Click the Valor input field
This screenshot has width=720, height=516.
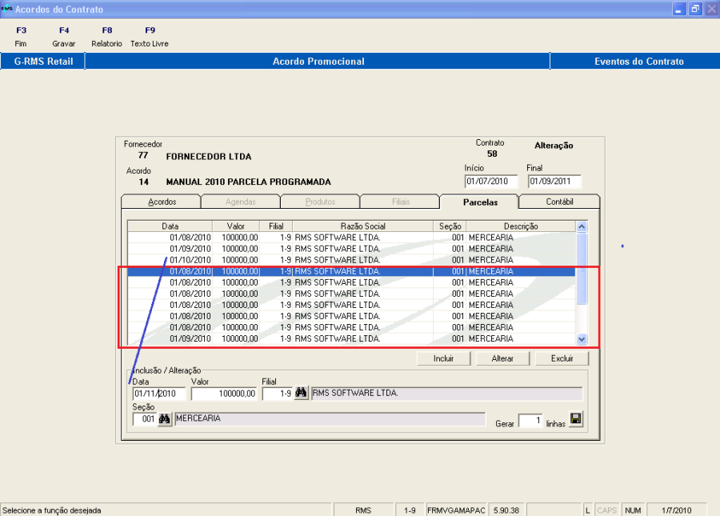point(224,394)
